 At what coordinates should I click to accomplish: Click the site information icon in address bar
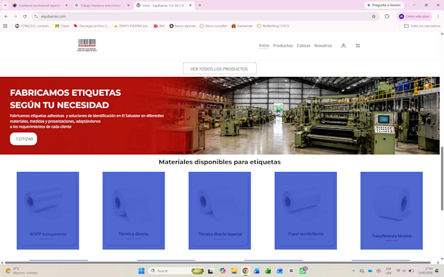tap(36, 16)
